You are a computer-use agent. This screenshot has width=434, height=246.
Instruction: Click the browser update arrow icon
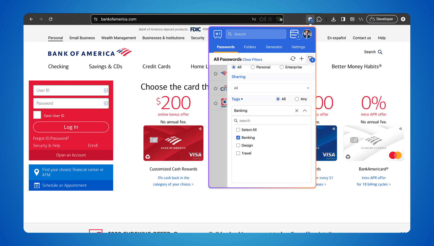tap(403, 19)
